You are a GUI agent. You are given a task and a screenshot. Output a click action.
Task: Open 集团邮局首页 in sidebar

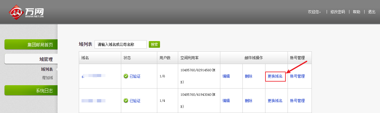(x=31, y=45)
